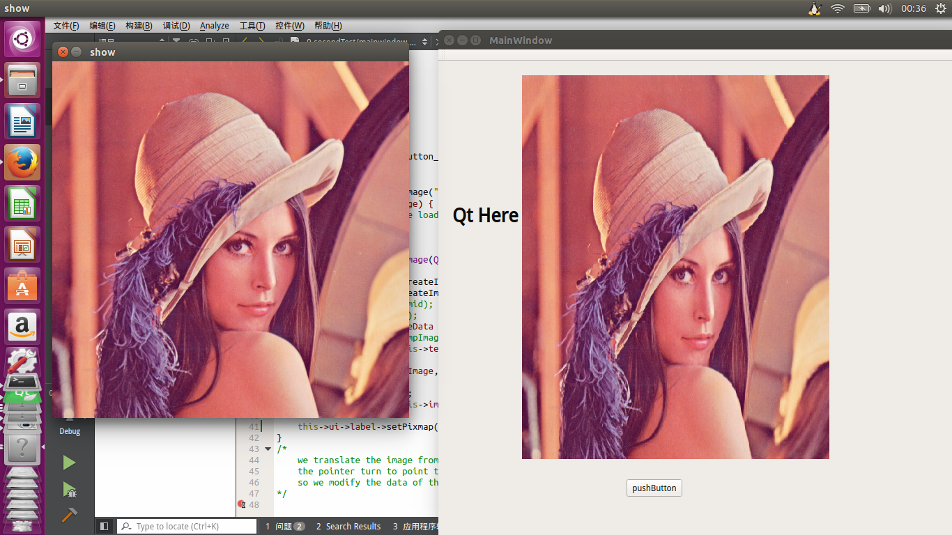Build the project with the hammer icon
Viewport: 952px width, 535px height.
69,515
